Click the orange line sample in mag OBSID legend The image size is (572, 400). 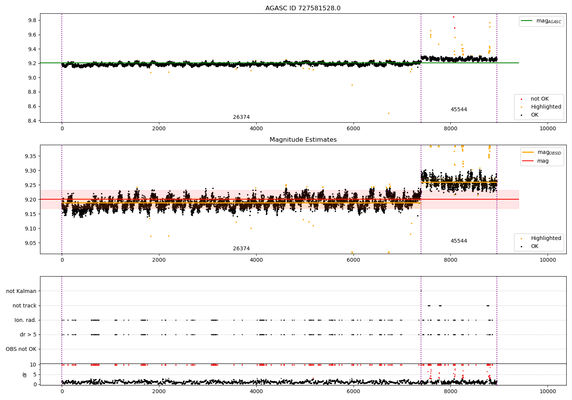(528, 152)
